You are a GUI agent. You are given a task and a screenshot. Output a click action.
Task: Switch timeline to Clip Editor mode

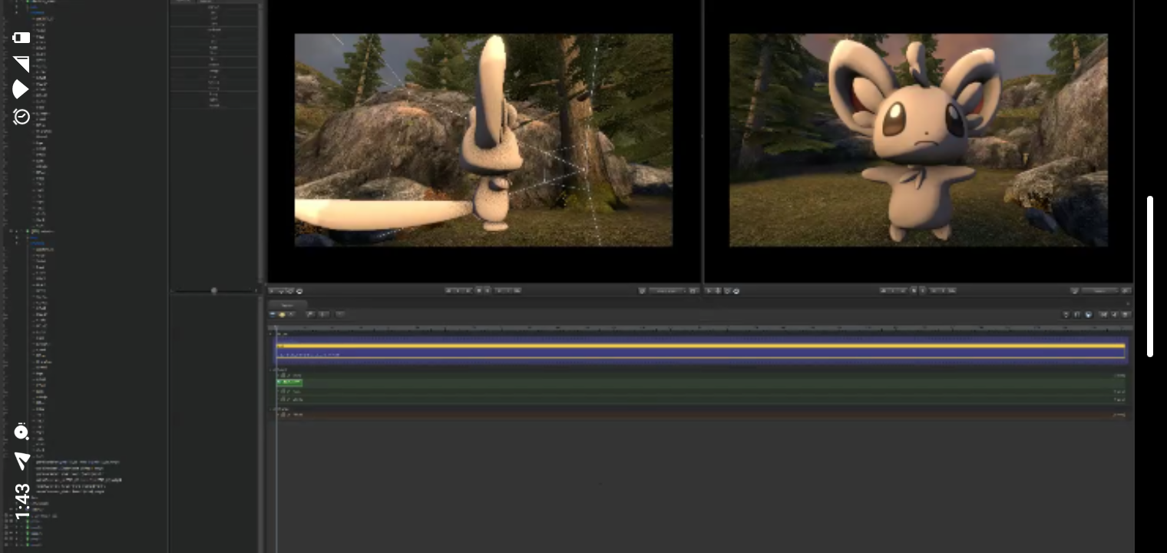point(273,313)
